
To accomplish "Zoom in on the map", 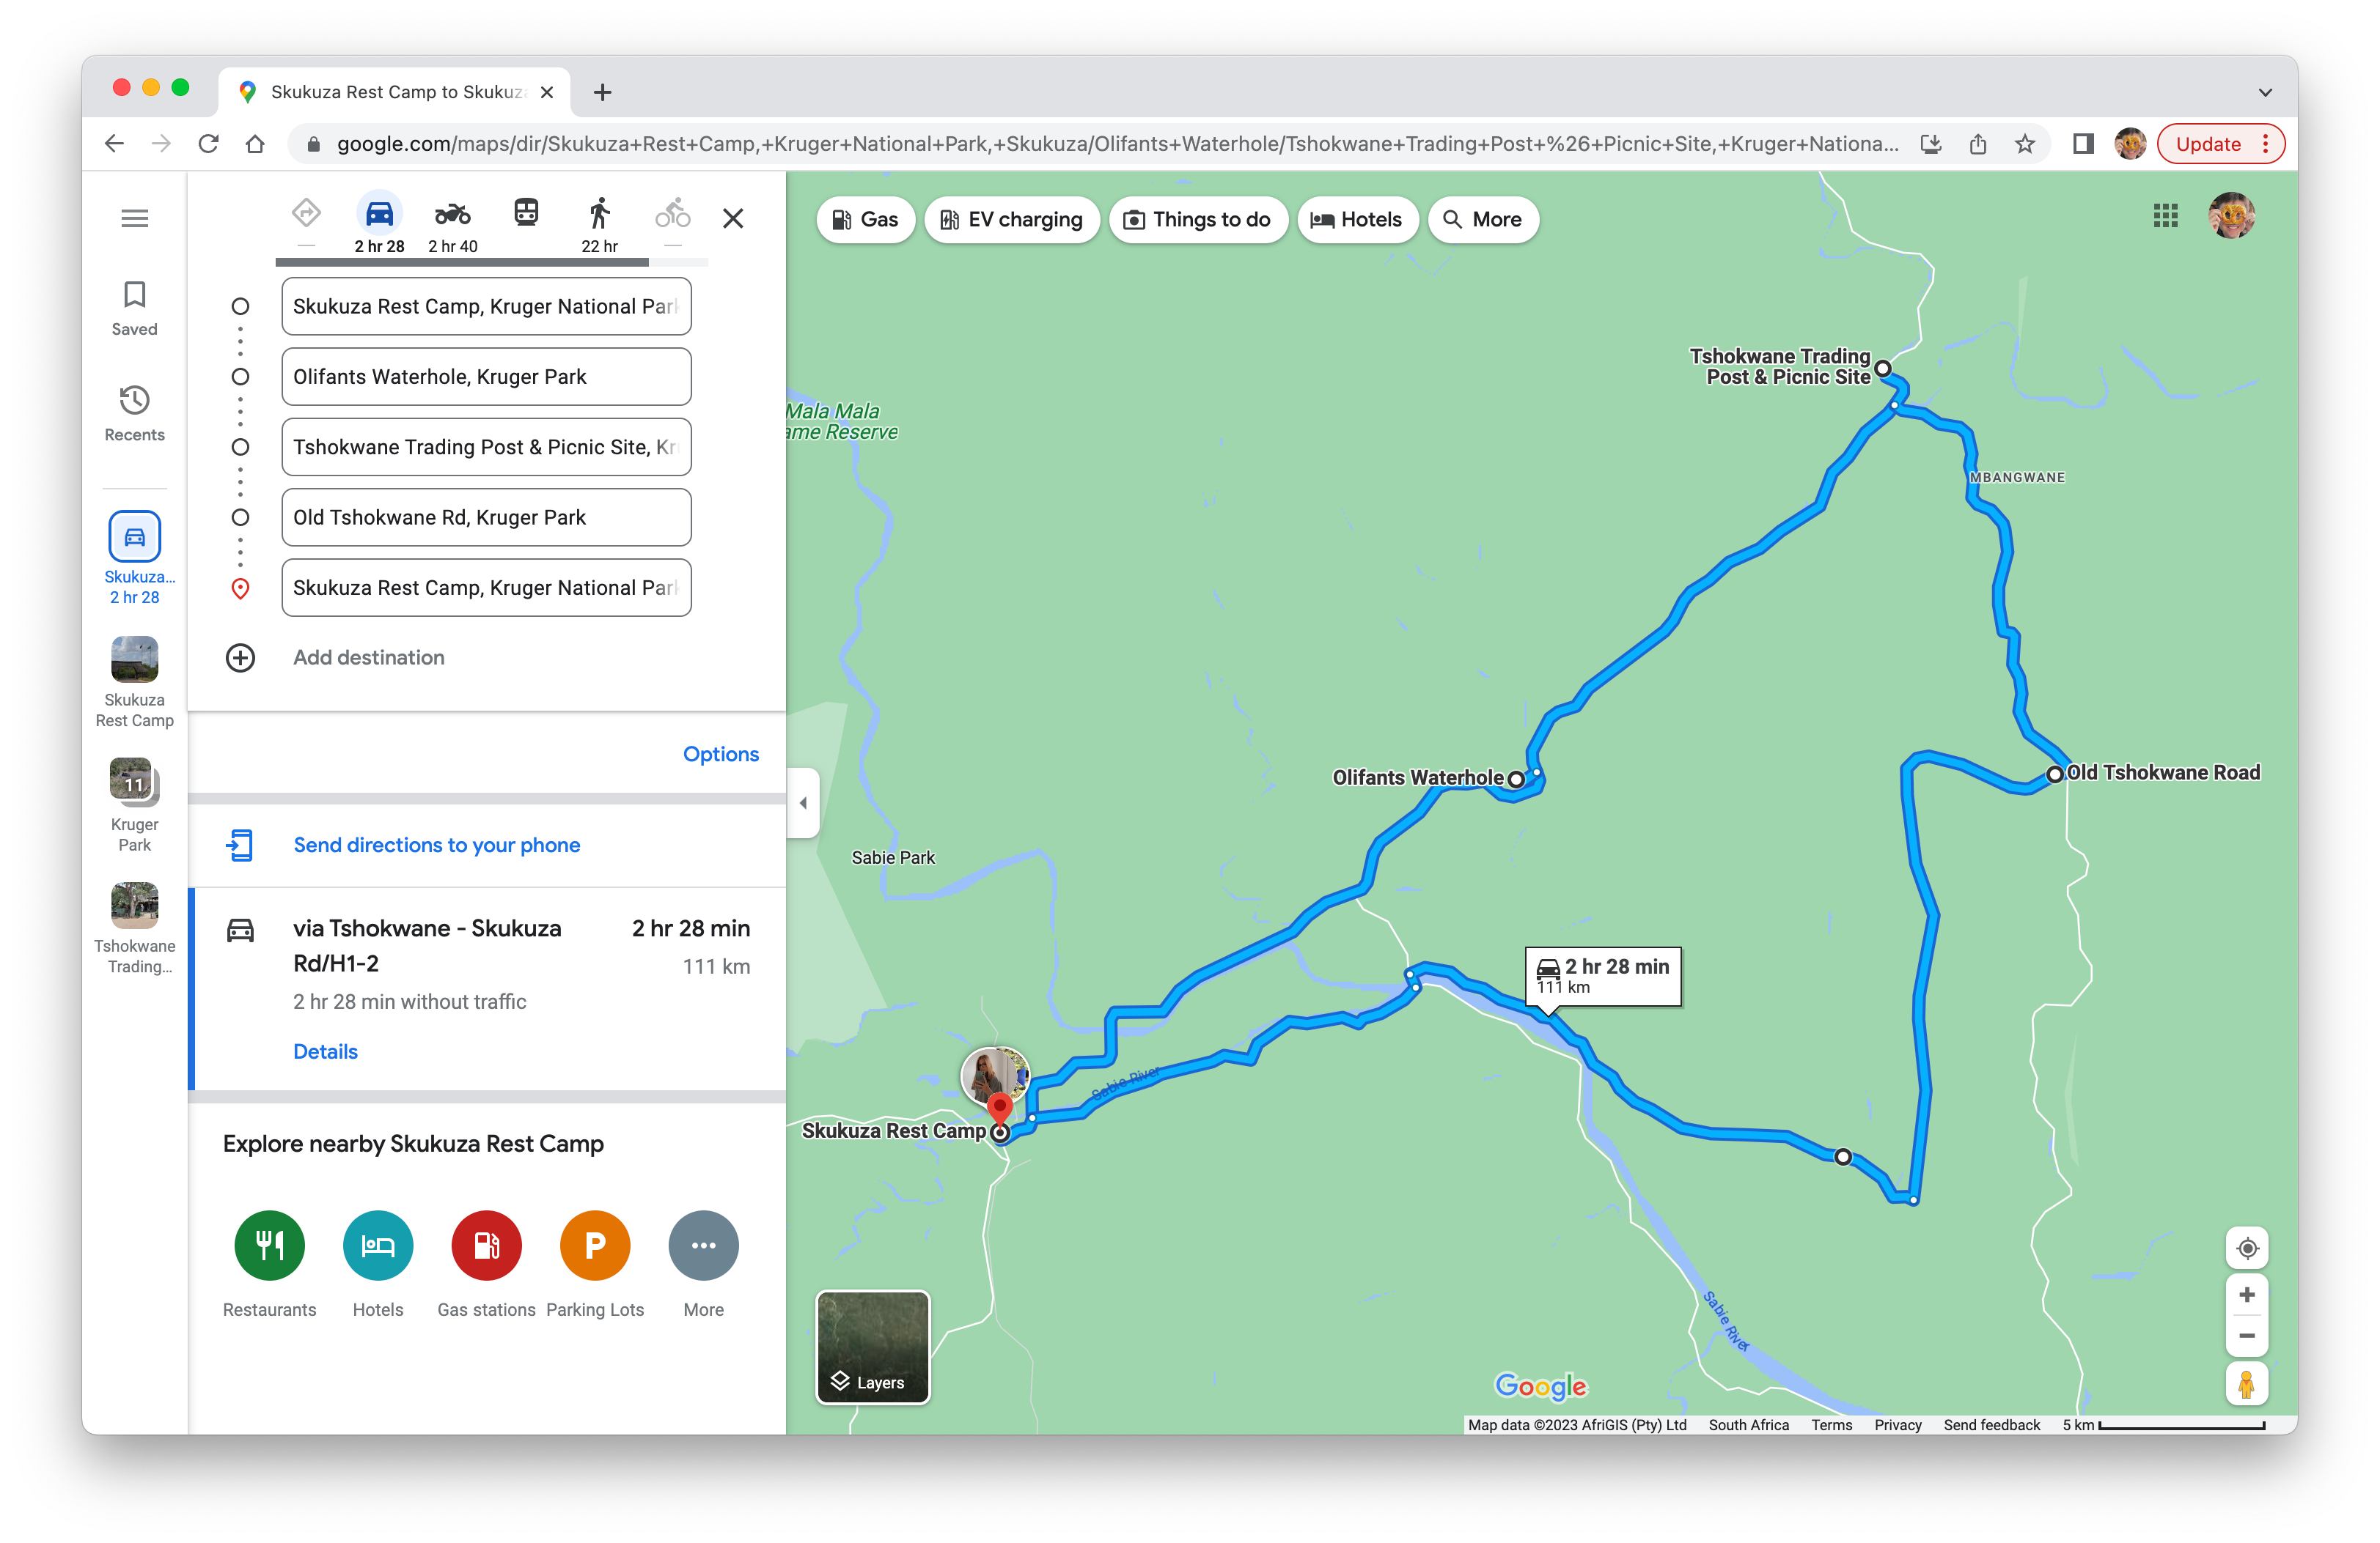I will point(2246,1295).
